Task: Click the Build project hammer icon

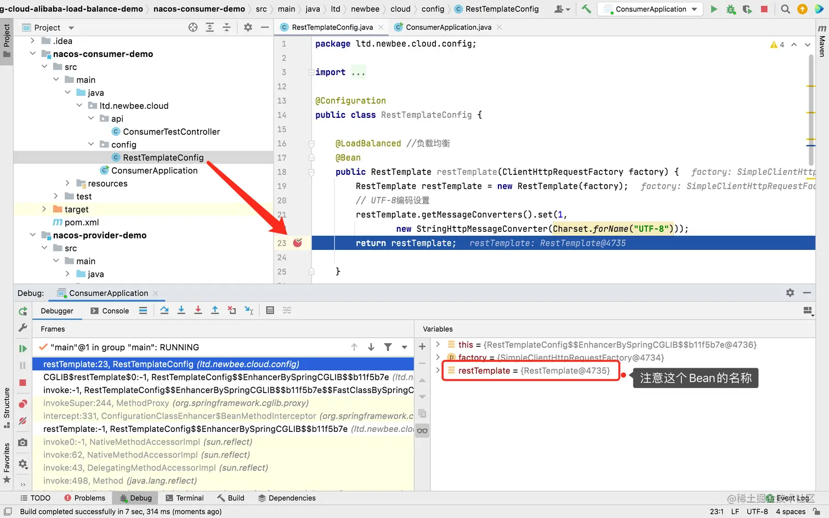Action: point(586,9)
